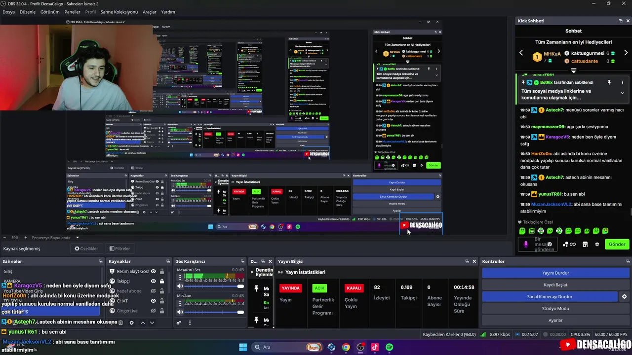Toggle visibility of CHAT source
The image size is (632, 355).
point(153,301)
